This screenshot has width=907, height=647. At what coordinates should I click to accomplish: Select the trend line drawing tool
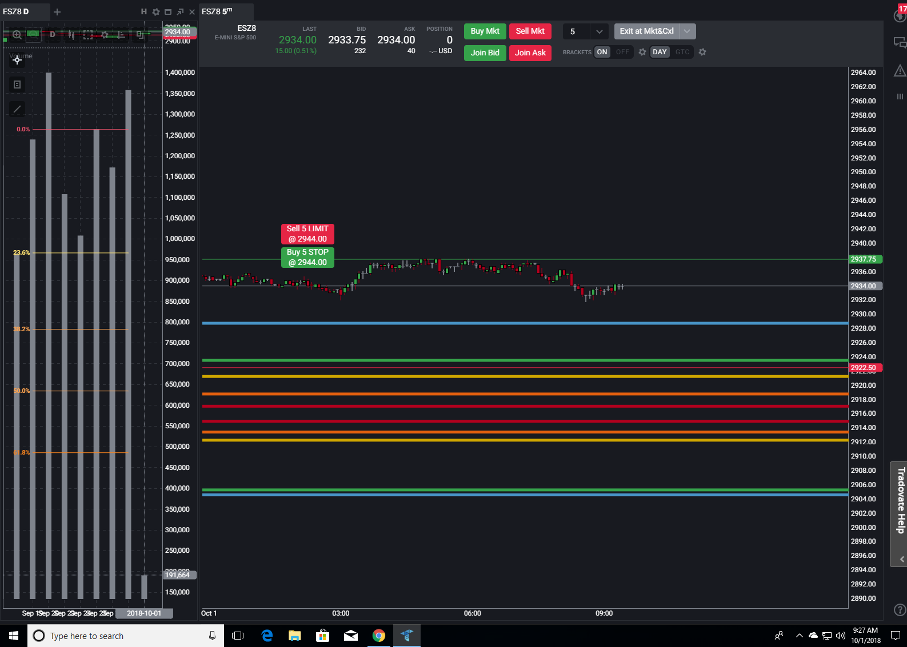(17, 109)
